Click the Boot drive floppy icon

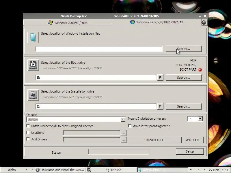pyautogui.click(x=33, y=65)
